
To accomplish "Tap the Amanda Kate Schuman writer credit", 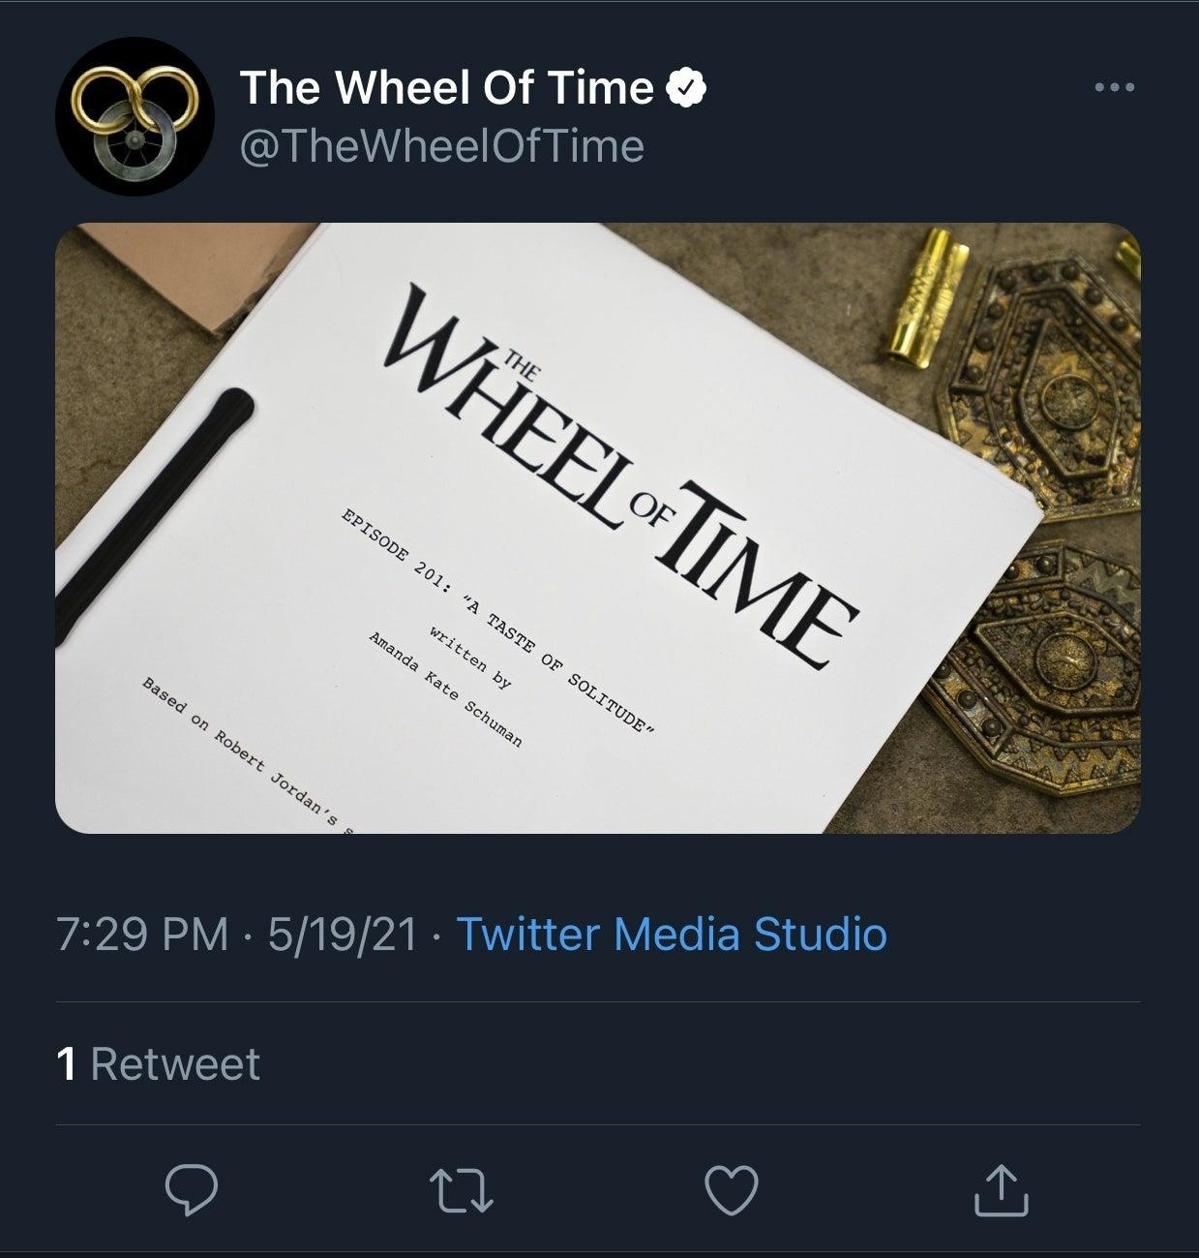I will [445, 690].
